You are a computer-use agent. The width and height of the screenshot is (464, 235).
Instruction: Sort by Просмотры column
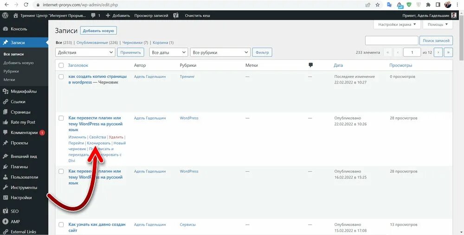[x=401, y=65]
